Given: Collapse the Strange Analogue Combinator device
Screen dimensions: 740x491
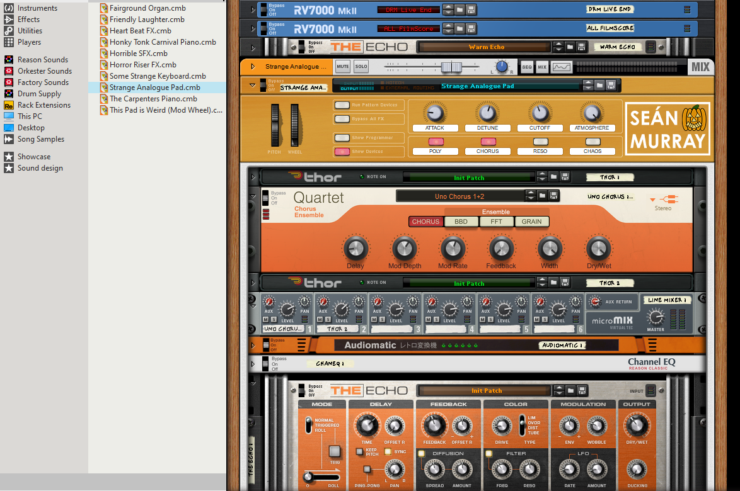Looking at the screenshot, I should coord(253,85).
